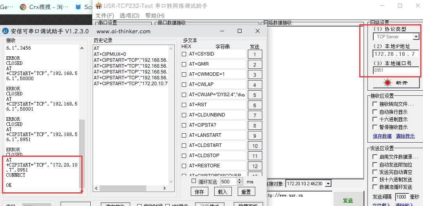Click the 保存 button under multi-text
Image resolution: width=423 pixels, height=206 pixels.
(x=199, y=192)
